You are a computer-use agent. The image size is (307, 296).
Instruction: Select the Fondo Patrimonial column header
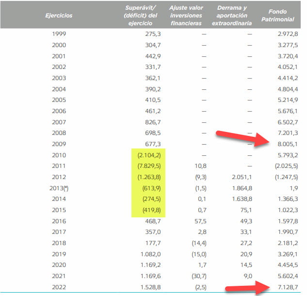tap(277, 16)
